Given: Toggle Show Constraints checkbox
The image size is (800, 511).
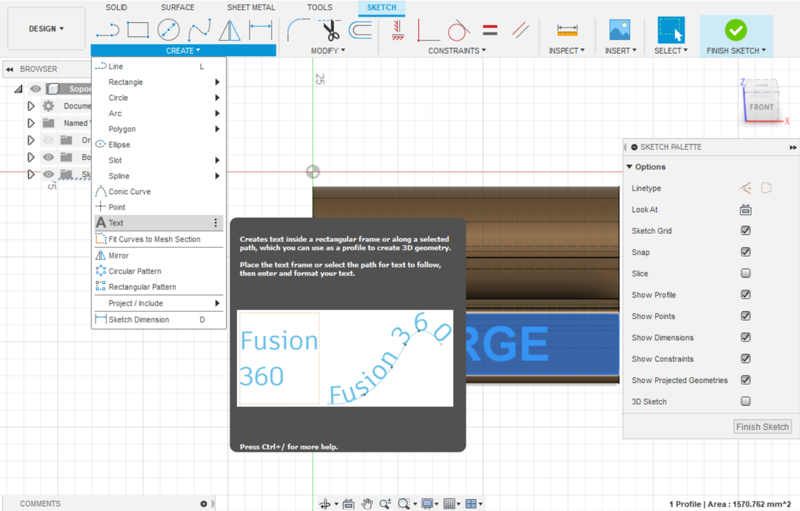Looking at the screenshot, I should [745, 359].
